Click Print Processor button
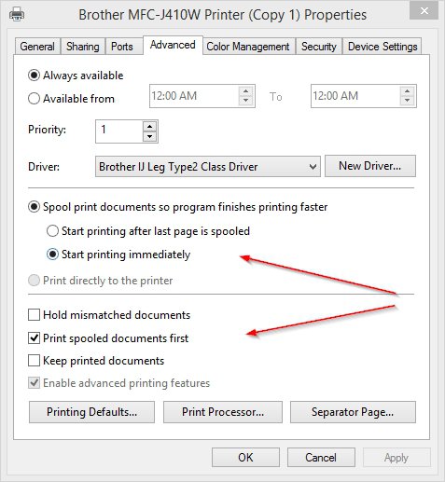Viewport: 445px width, 482px height. [223, 412]
